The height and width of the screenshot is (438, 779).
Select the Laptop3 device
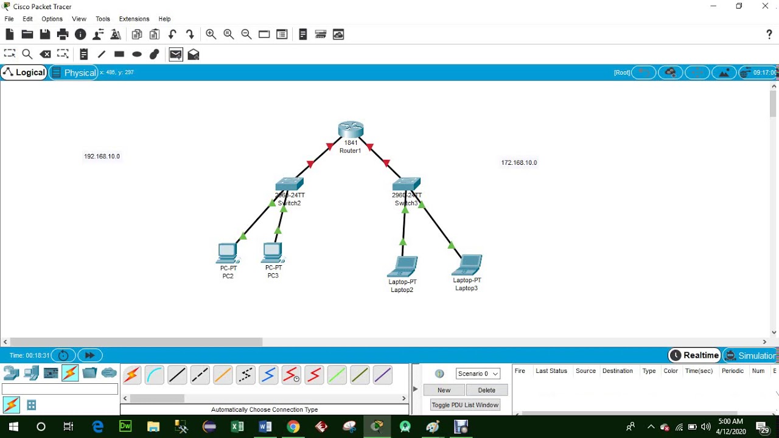click(x=467, y=265)
